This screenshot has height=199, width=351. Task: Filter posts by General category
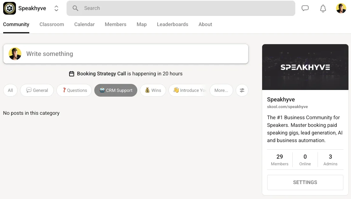click(37, 90)
